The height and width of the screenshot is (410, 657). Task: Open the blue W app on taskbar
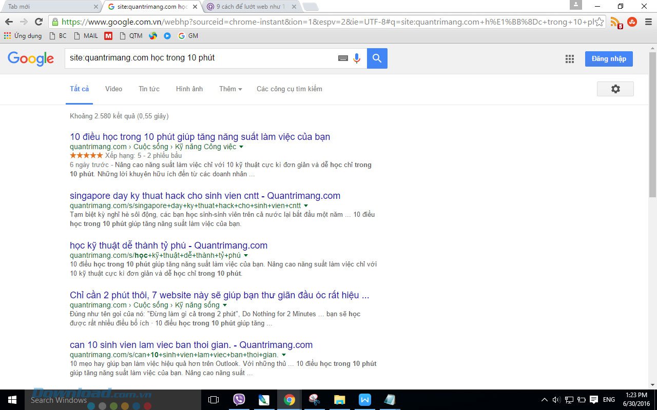364,400
